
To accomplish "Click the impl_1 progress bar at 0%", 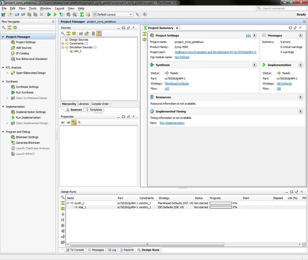I will coord(220,207).
